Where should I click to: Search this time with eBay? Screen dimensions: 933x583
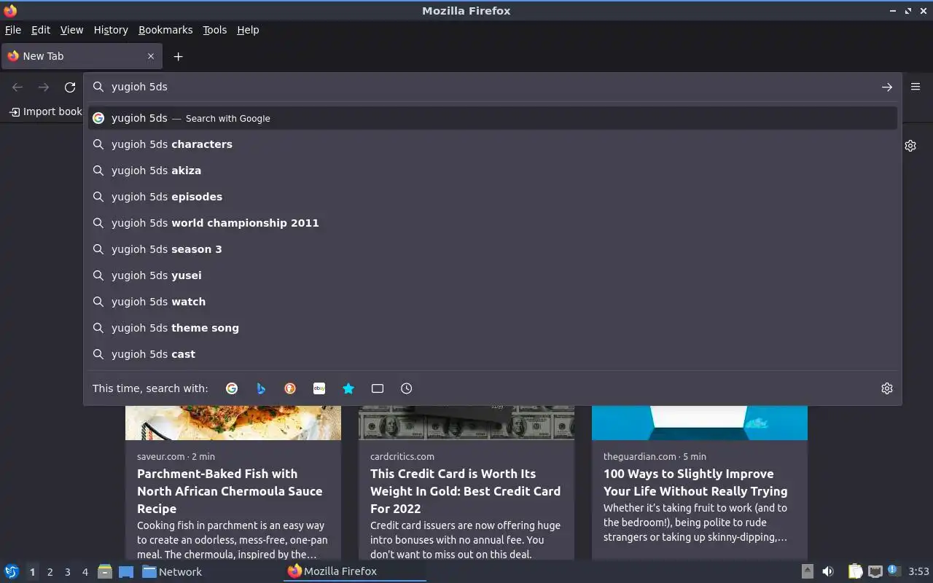pyautogui.click(x=319, y=388)
